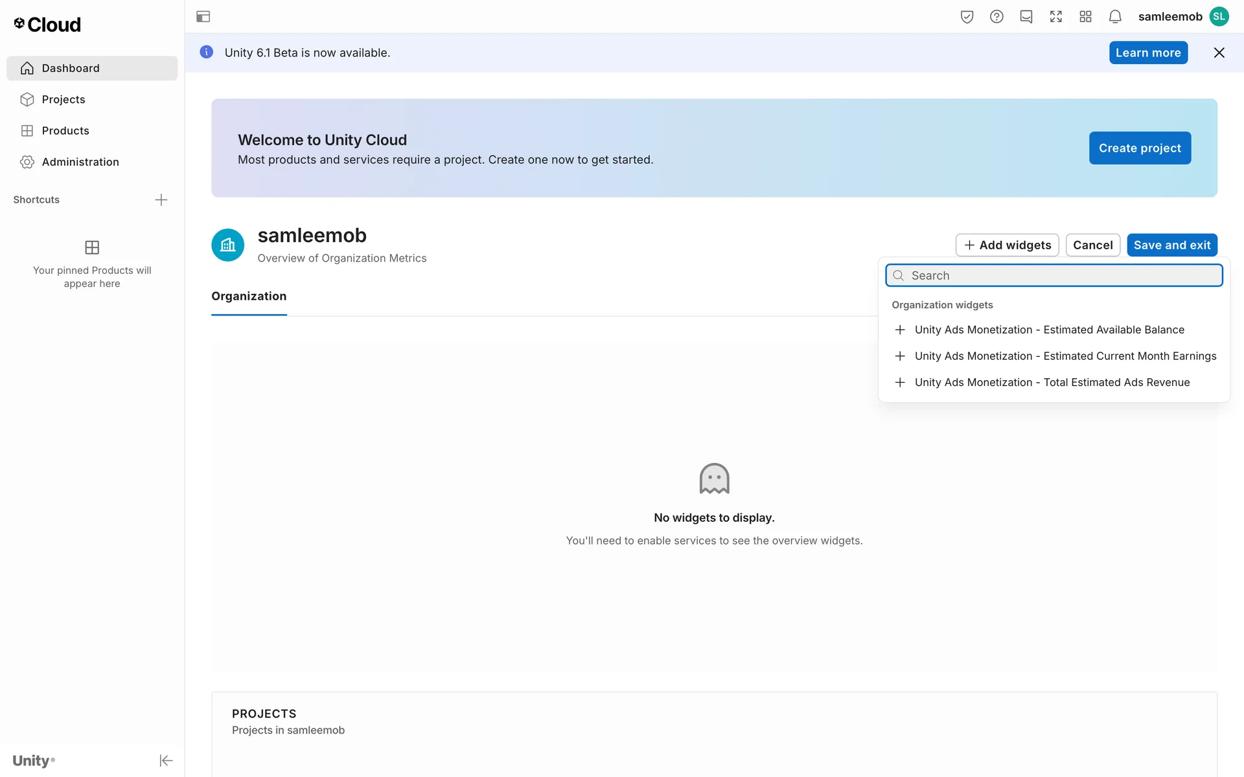Switch to the Organization tab
1244x777 pixels.
point(249,297)
